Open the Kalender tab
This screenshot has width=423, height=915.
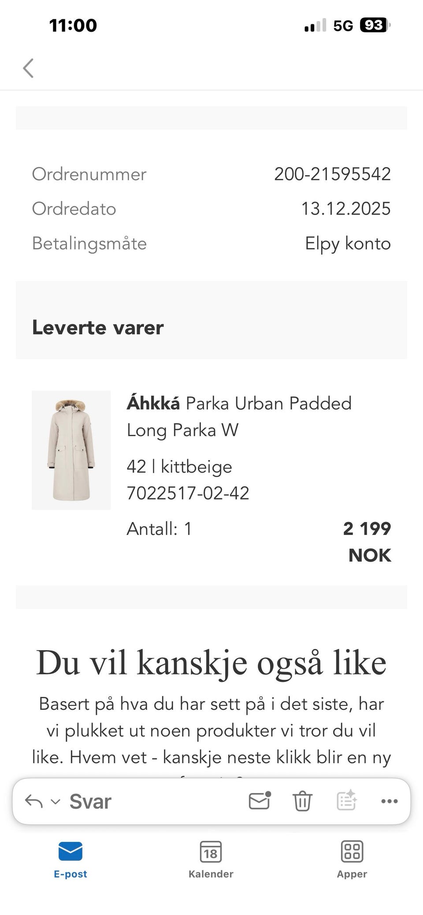click(211, 860)
